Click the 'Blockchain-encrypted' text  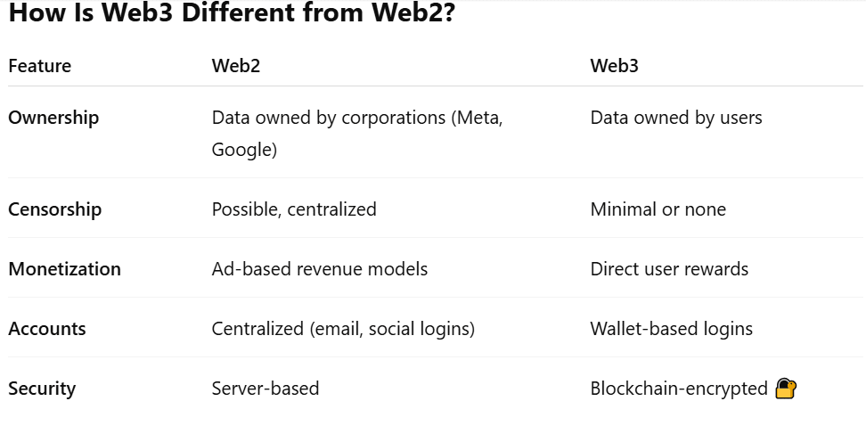[678, 389]
